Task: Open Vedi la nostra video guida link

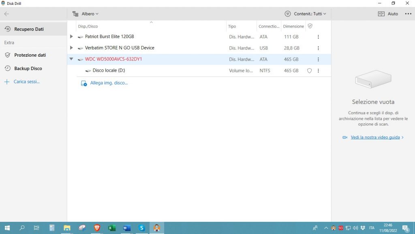Action: pyautogui.click(x=375, y=137)
